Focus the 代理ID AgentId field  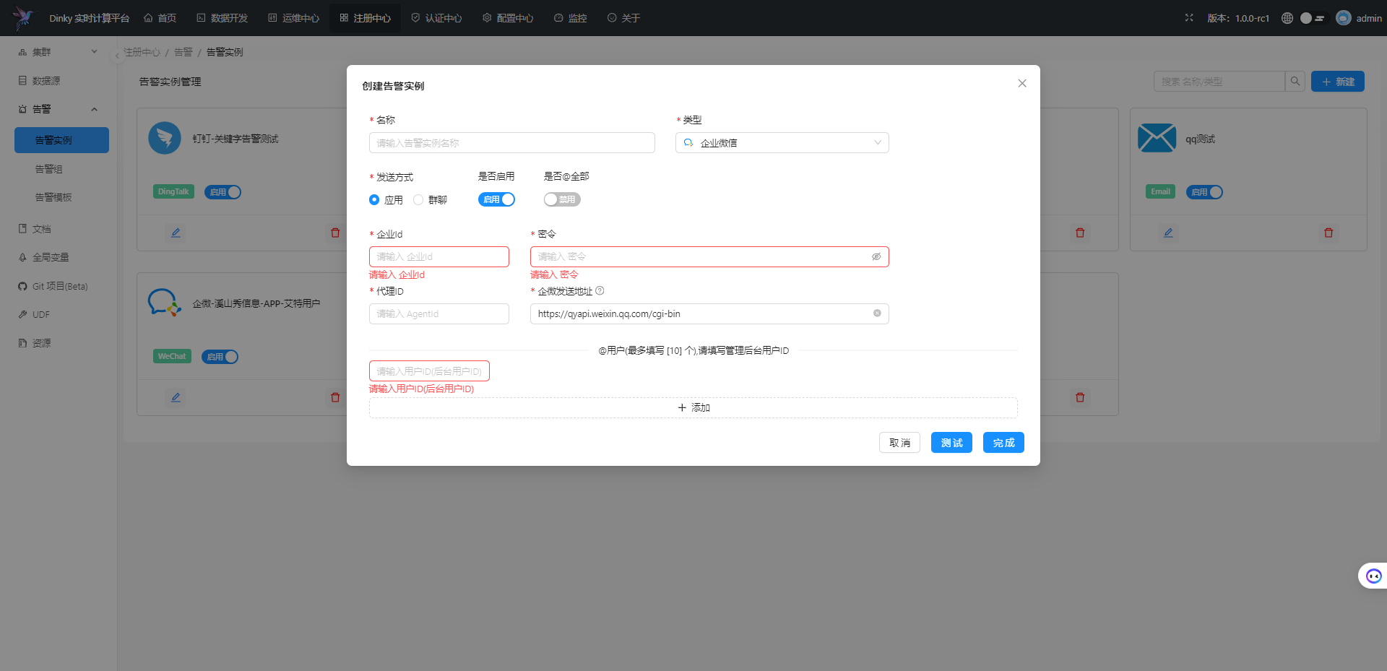coord(439,313)
